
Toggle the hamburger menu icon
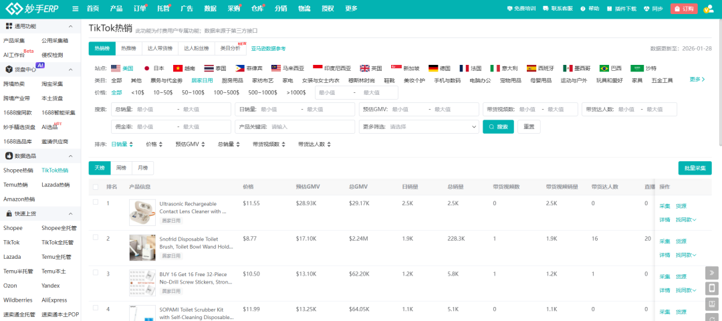76,9
